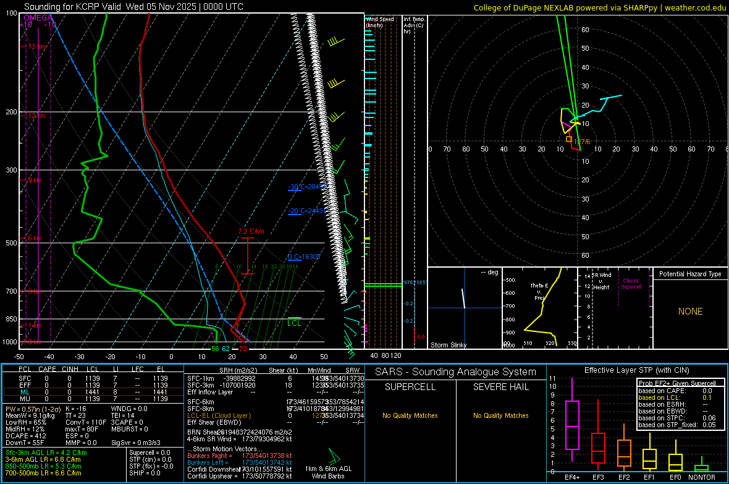729x484 pixels.
Task: Click the Theta-E v. Pres plot label
Action: [539, 291]
